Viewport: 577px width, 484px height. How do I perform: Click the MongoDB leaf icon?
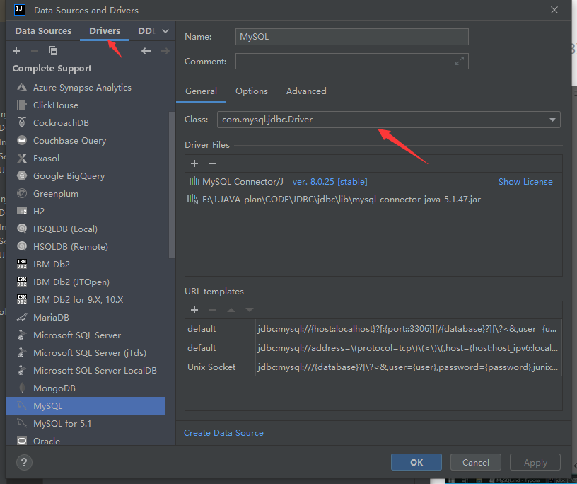pos(22,388)
